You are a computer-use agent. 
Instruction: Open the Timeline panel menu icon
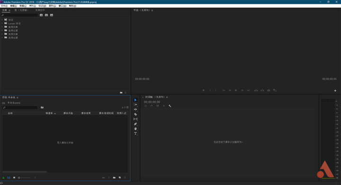[167, 97]
